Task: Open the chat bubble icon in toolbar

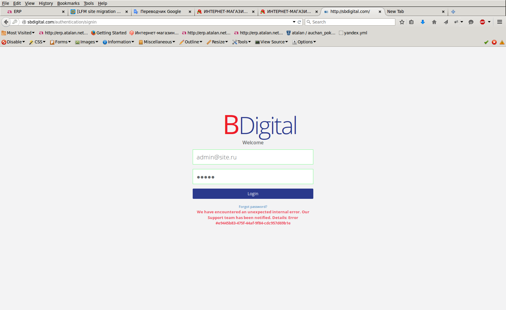Action: point(471,22)
